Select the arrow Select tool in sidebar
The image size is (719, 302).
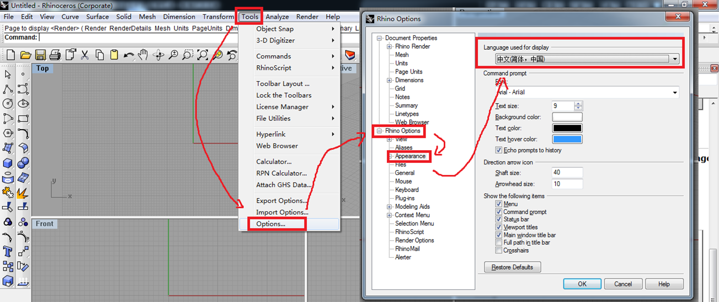click(8, 74)
